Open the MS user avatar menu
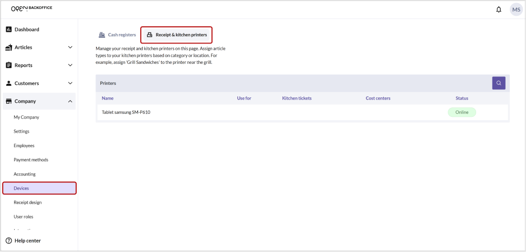This screenshot has width=526, height=252. click(516, 9)
